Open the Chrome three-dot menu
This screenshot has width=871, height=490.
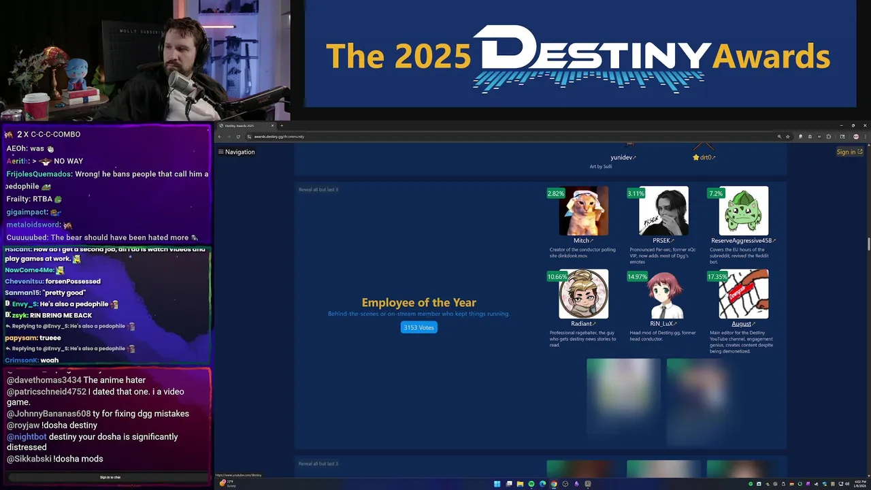(x=865, y=136)
